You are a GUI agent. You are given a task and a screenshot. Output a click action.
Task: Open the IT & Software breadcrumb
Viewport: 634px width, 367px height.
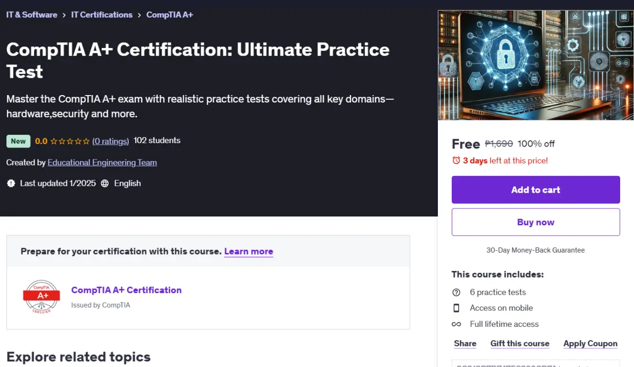coord(32,15)
